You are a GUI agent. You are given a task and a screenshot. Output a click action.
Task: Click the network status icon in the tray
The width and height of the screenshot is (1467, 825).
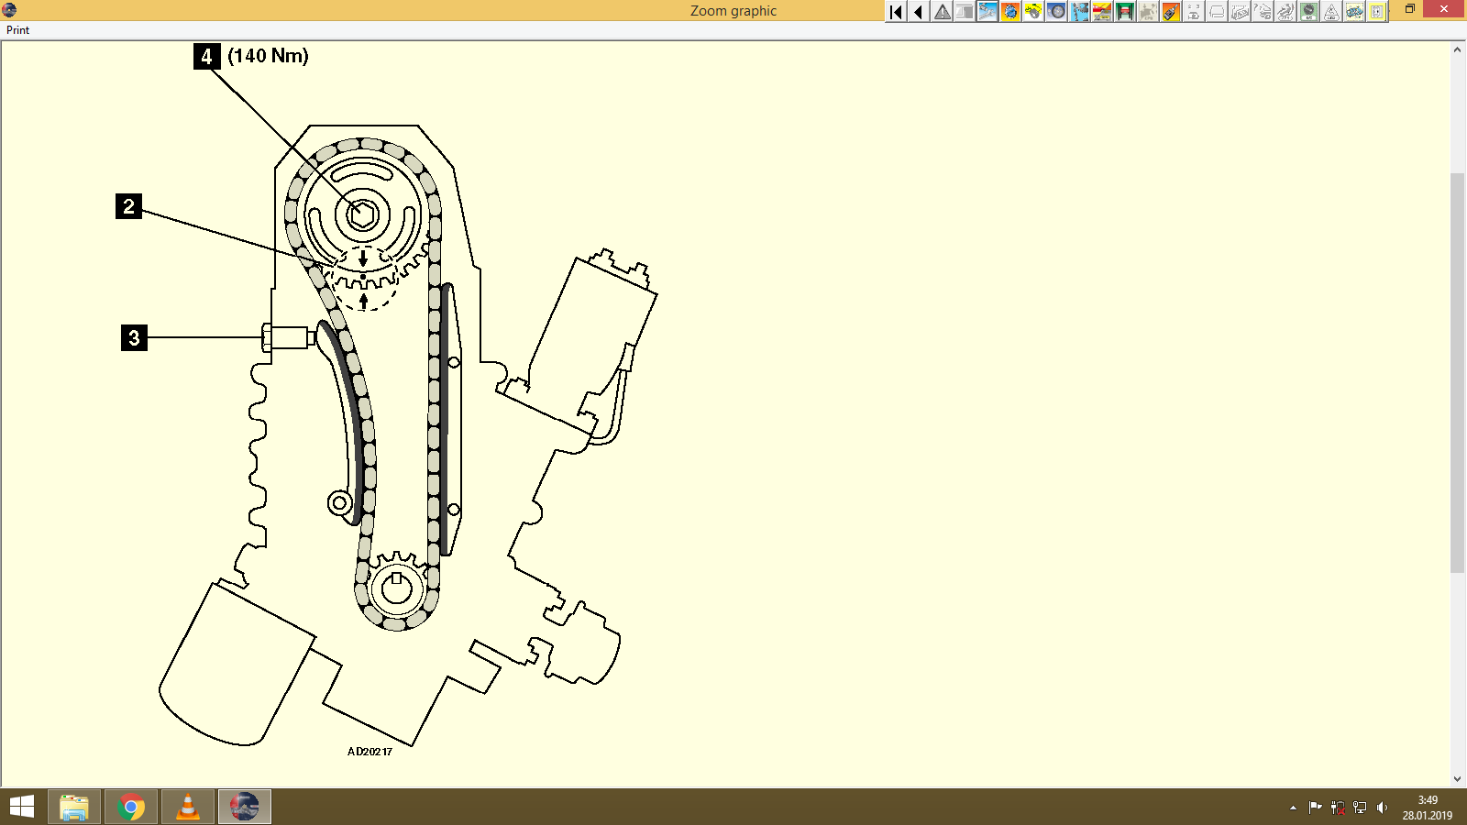tap(1358, 808)
